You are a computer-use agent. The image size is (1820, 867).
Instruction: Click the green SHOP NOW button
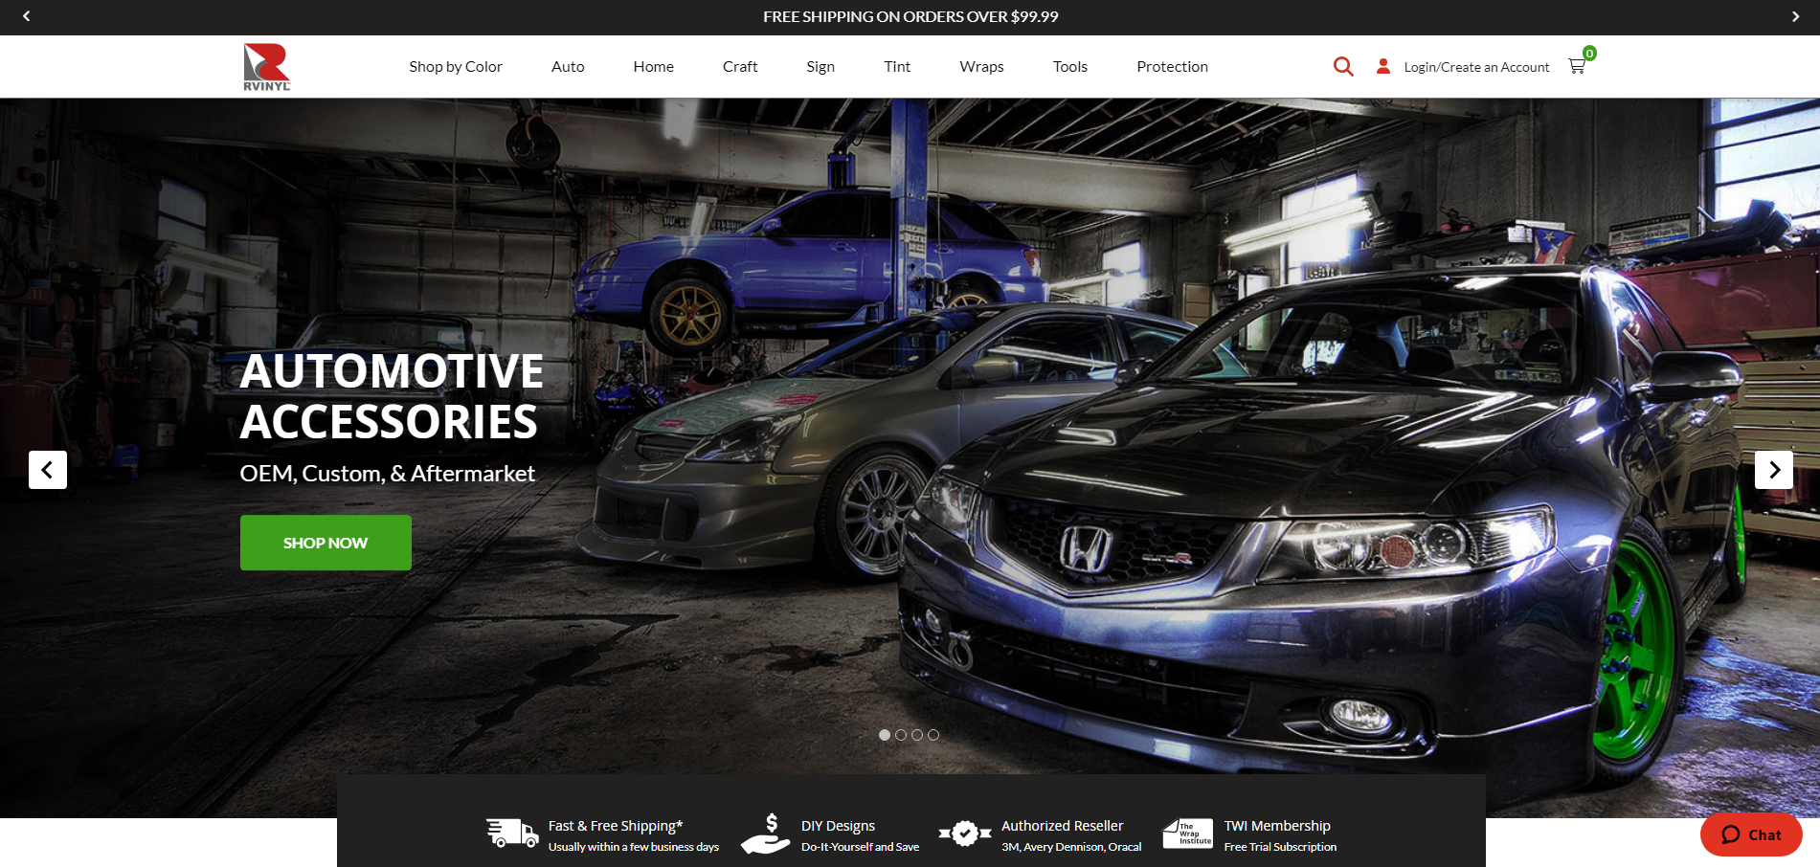point(326,543)
